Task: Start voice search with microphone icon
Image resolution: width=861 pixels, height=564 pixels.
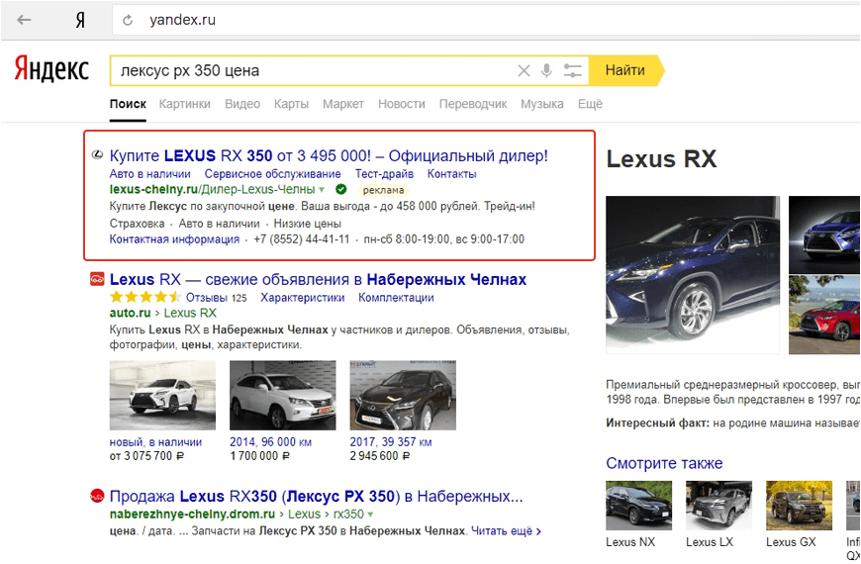Action: click(546, 71)
